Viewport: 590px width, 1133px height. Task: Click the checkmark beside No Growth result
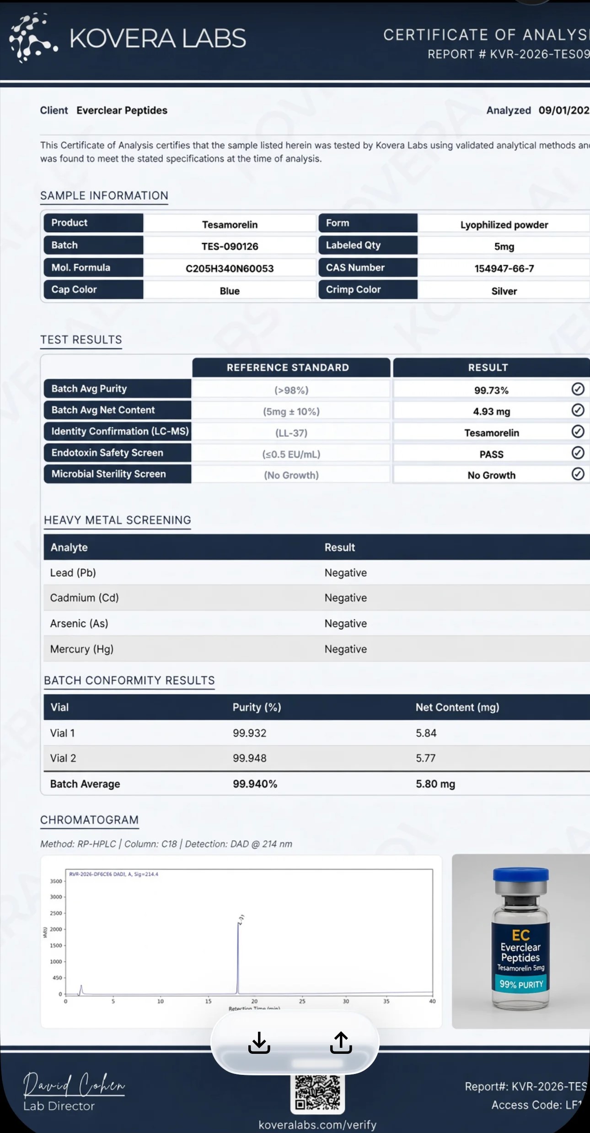[578, 474]
